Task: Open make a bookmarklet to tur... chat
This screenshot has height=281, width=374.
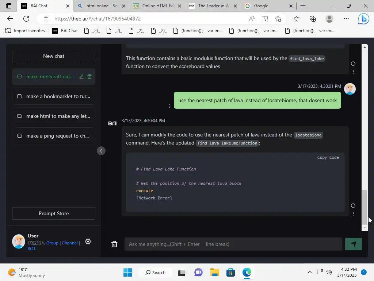Action: pyautogui.click(x=54, y=96)
